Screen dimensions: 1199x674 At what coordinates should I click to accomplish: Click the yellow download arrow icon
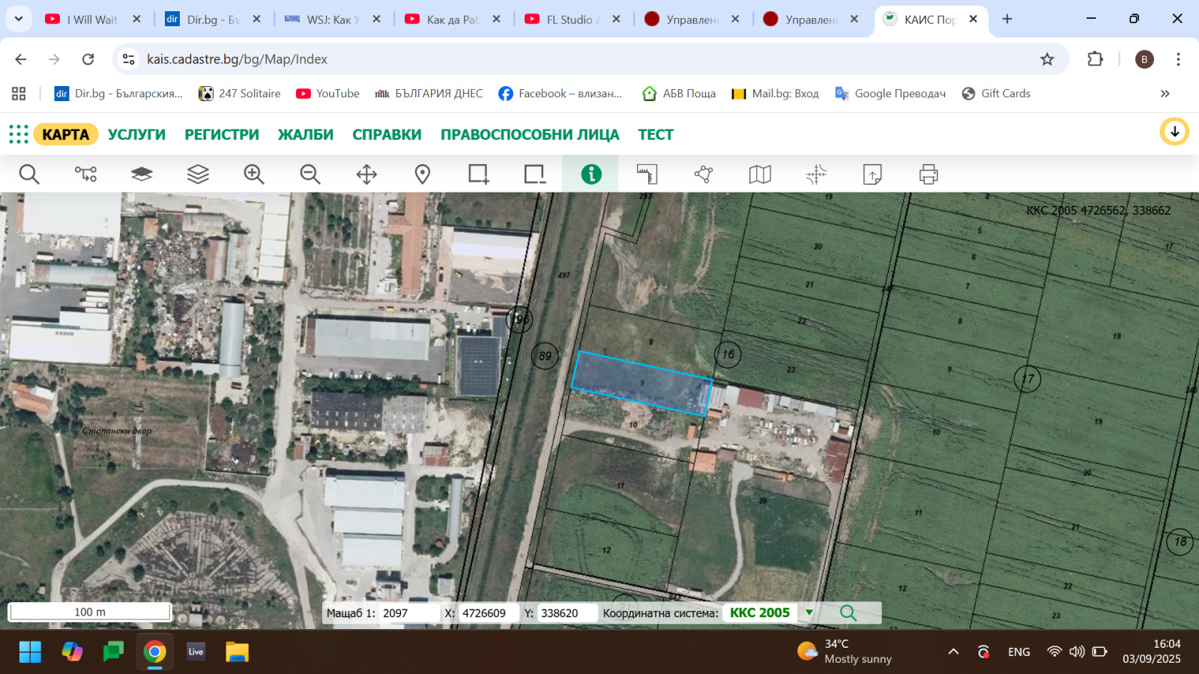(1175, 132)
